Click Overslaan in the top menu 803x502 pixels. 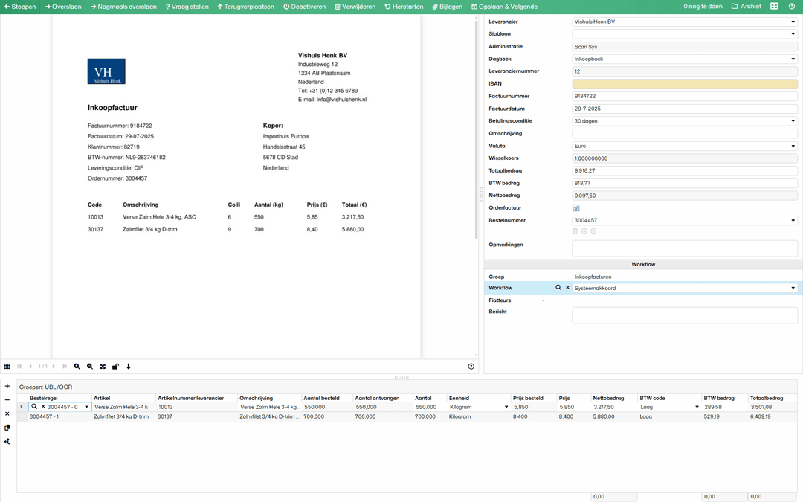point(63,7)
